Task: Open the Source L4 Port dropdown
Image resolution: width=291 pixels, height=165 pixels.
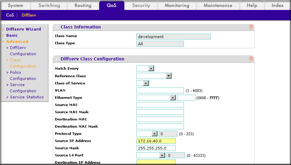Action: pos(151,155)
